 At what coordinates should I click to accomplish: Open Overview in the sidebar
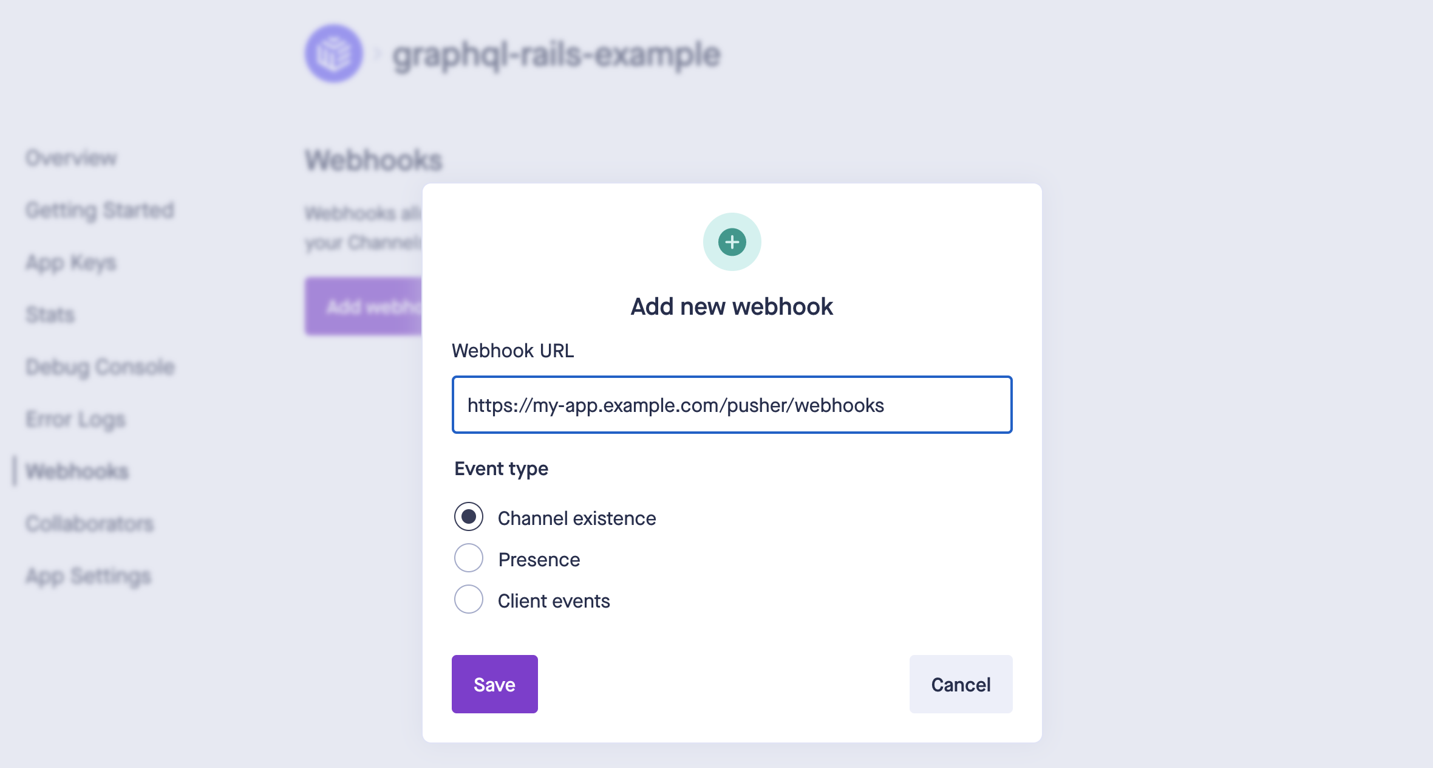71,158
